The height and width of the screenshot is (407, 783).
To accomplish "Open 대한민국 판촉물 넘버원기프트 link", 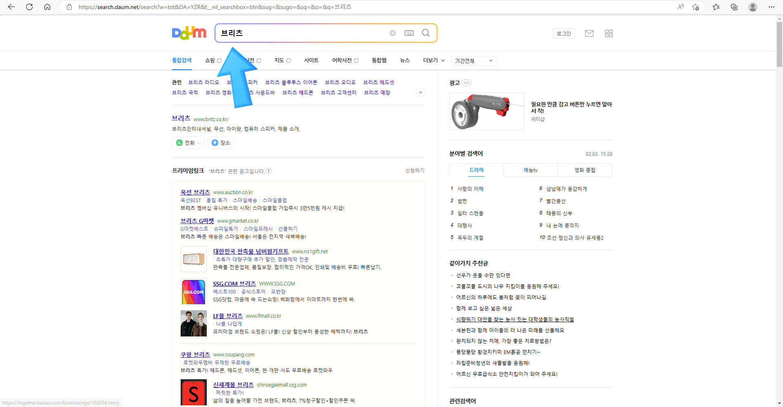I will click(251, 251).
